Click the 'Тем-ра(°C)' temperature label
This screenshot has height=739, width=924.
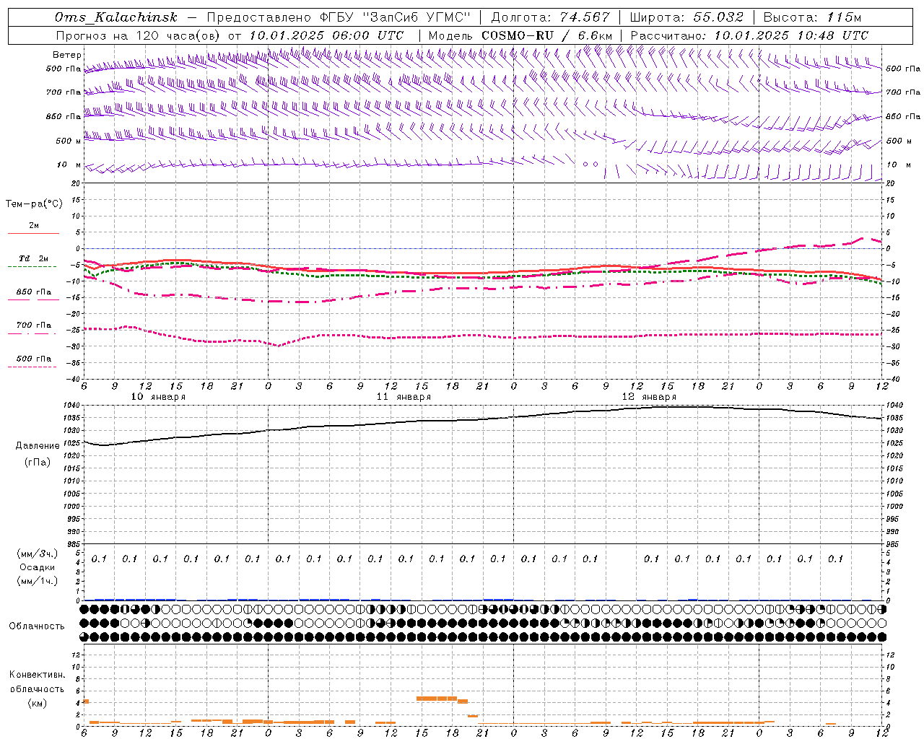click(x=34, y=204)
